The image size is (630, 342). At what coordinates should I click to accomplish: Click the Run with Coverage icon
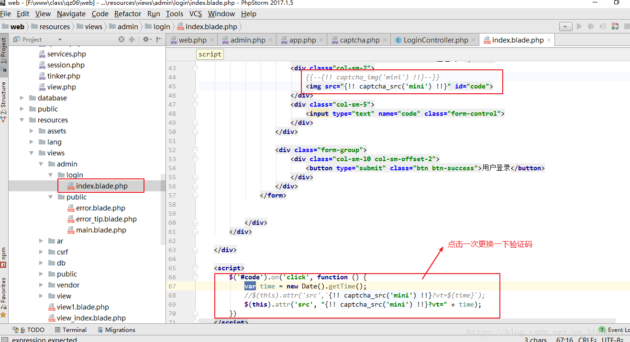[603, 27]
